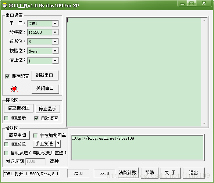Open the 串口 COM1 port dropdown
This screenshot has width=214, height=183.
pos(55,24)
